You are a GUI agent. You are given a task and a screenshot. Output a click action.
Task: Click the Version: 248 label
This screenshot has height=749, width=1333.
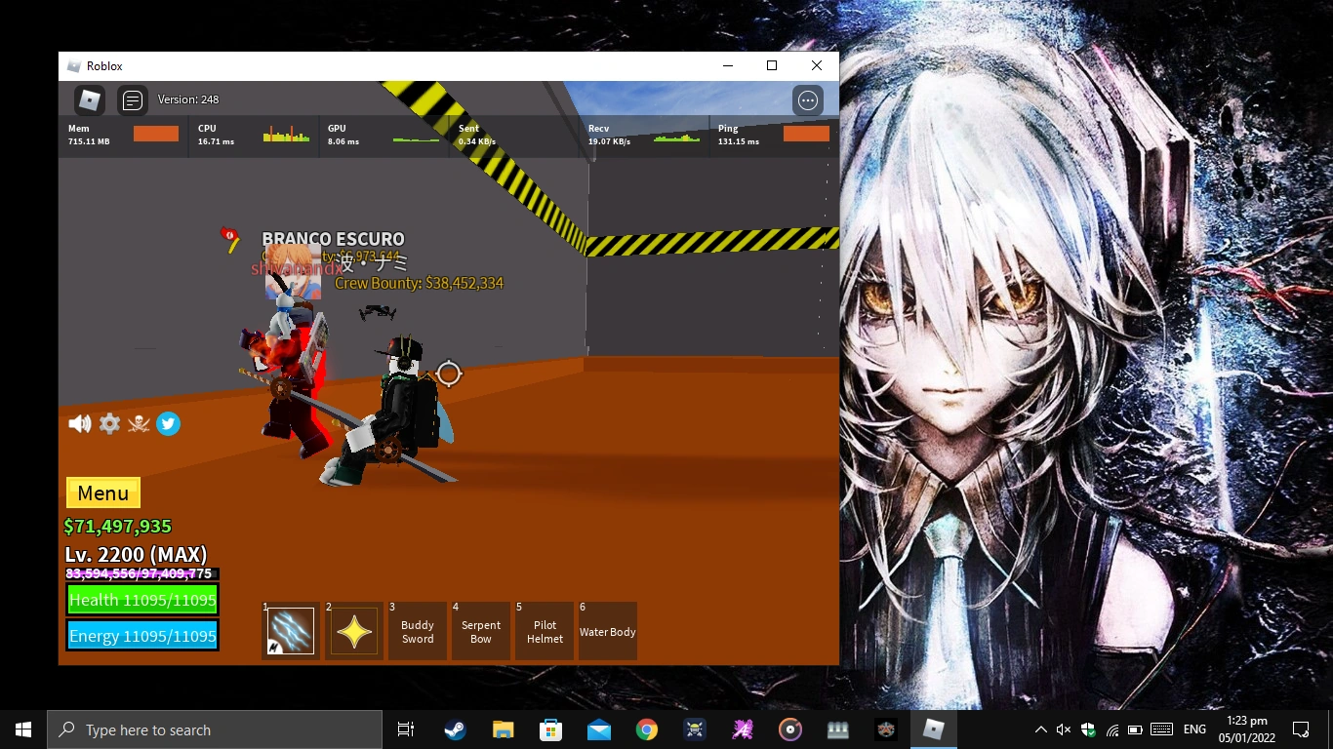coord(188,99)
